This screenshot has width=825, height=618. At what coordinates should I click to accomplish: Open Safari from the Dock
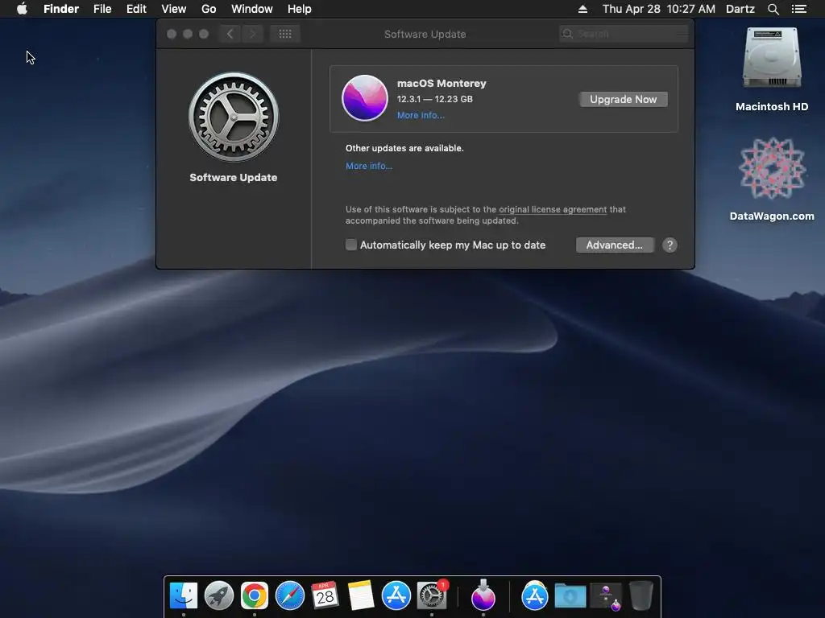click(290, 595)
